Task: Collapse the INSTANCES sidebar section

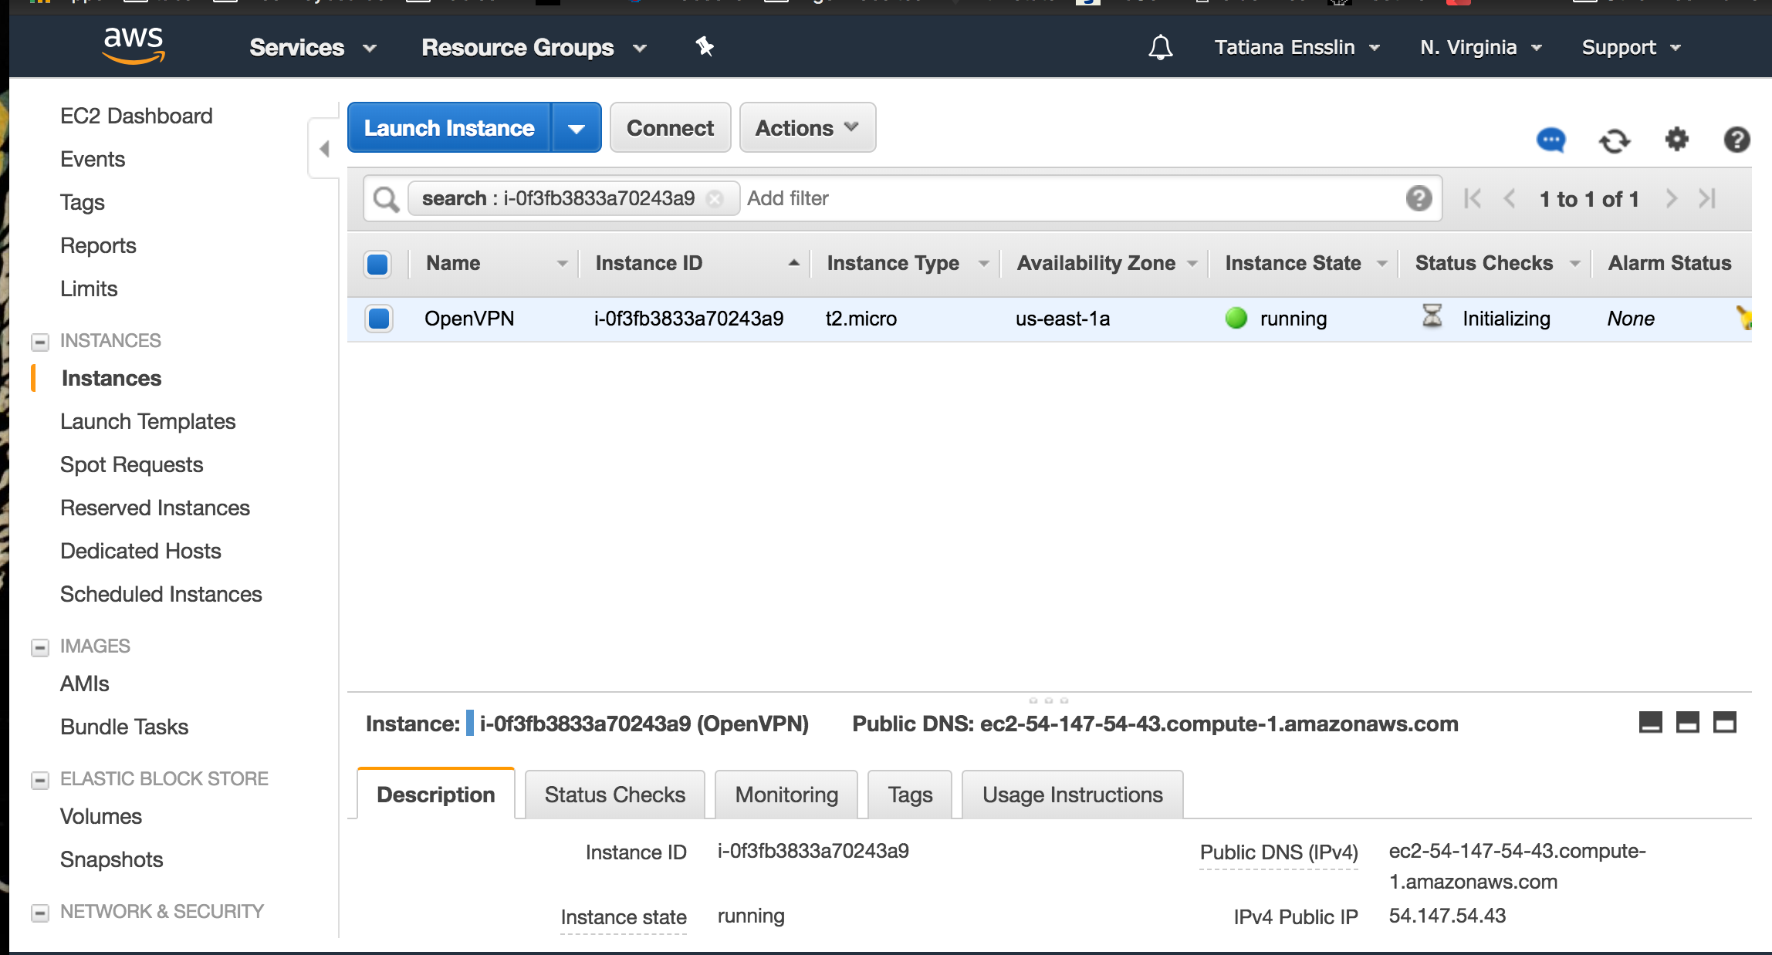Action: [x=40, y=342]
